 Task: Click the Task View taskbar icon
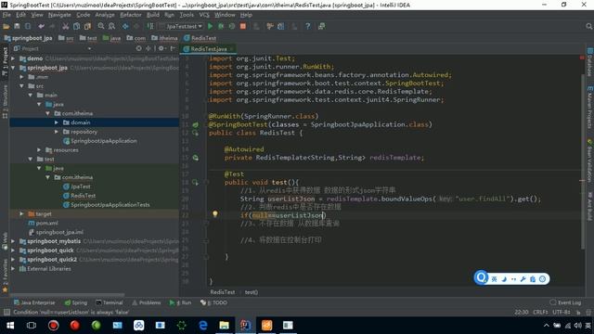coord(32,326)
